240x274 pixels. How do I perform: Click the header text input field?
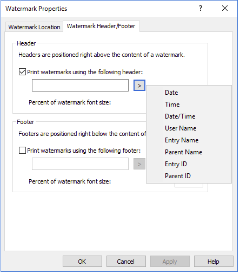click(80, 85)
